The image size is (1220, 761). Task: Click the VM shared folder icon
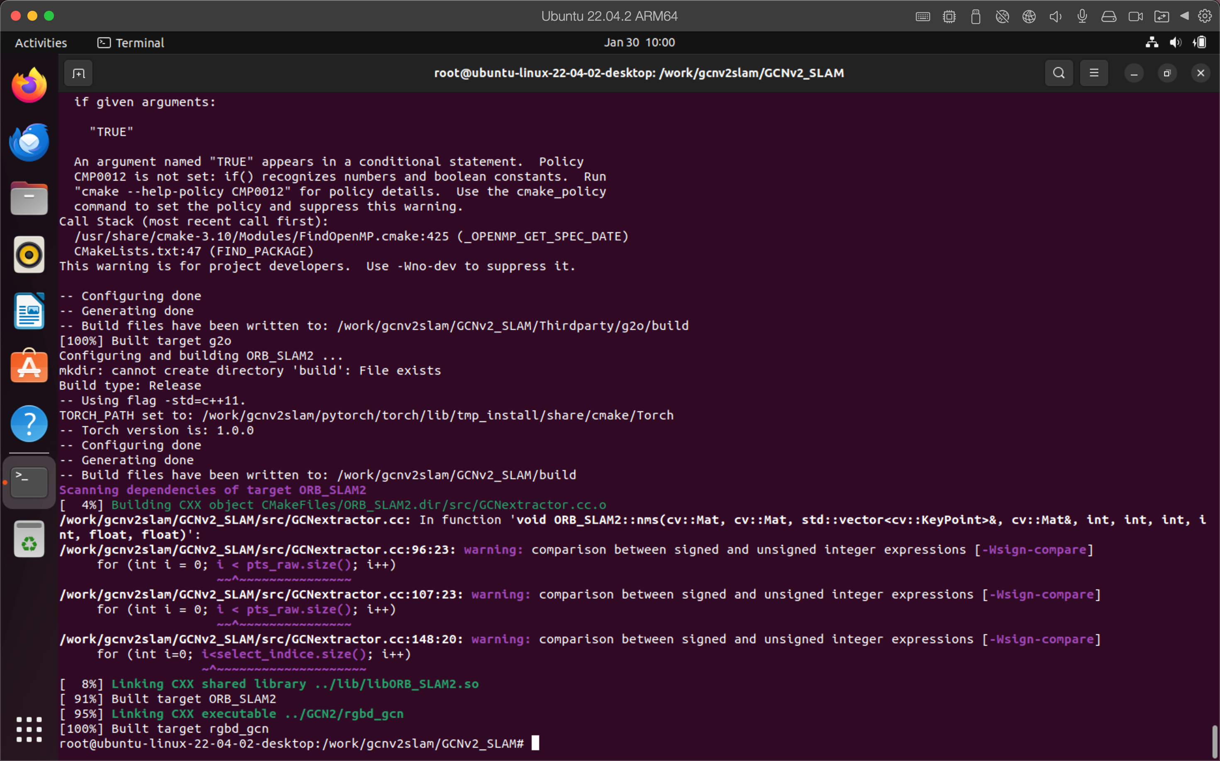tap(1161, 17)
